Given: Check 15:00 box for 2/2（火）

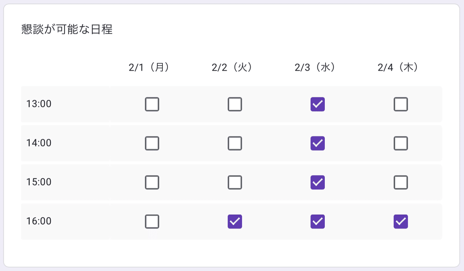Looking at the screenshot, I should coord(235,182).
